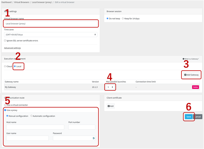Click the version 10.1.3 cell
This screenshot has height=149, width=204.
point(95,87)
